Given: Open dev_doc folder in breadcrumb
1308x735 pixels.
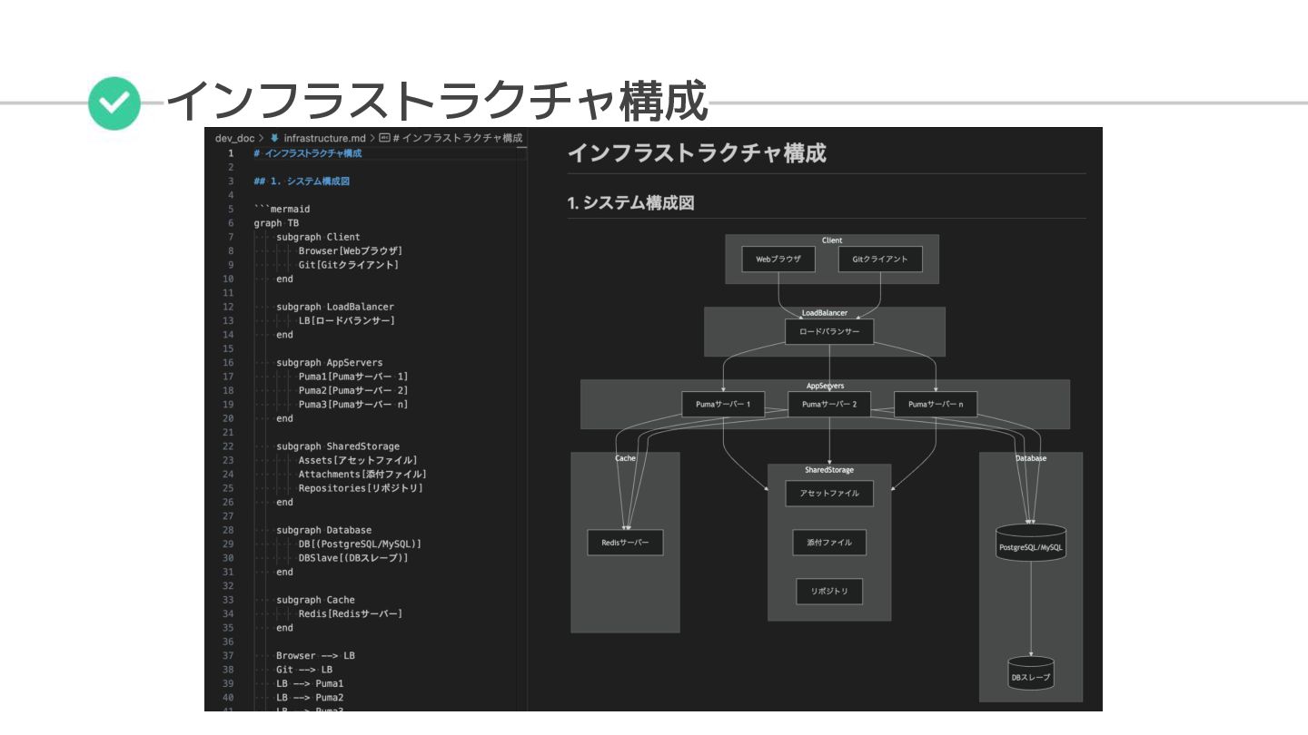Looking at the screenshot, I should click(x=234, y=138).
